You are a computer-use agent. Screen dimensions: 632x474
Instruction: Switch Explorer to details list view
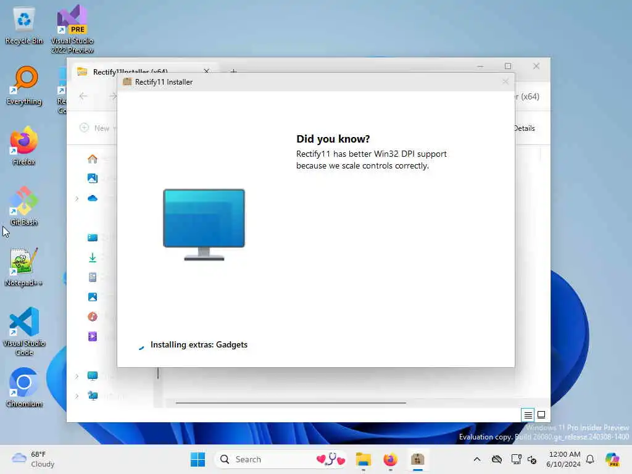tap(528, 415)
